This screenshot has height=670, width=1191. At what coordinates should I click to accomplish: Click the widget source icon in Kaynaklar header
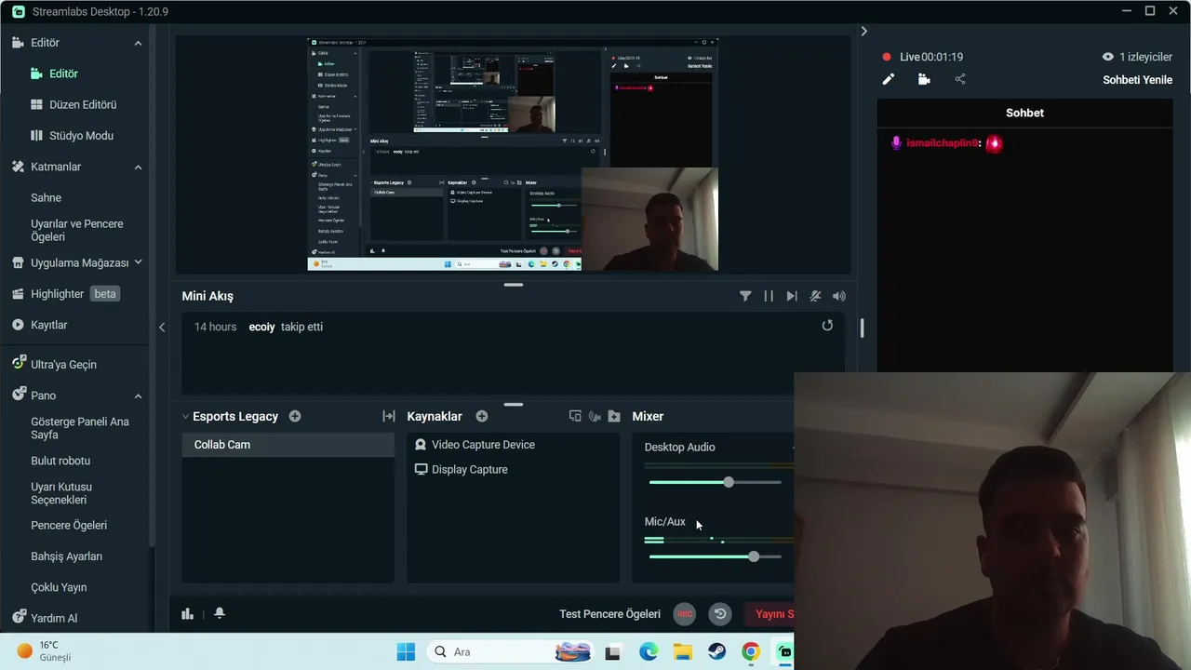[575, 416]
